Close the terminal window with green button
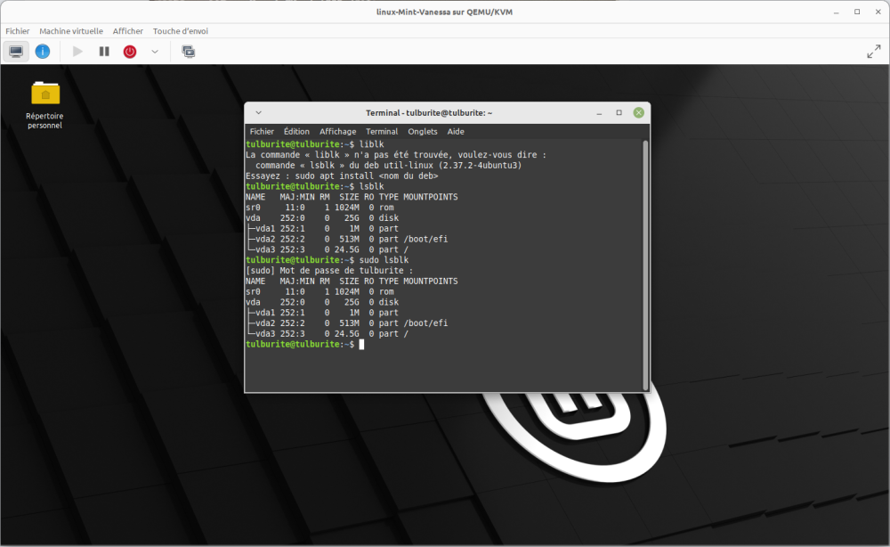The image size is (890, 547). pos(638,113)
